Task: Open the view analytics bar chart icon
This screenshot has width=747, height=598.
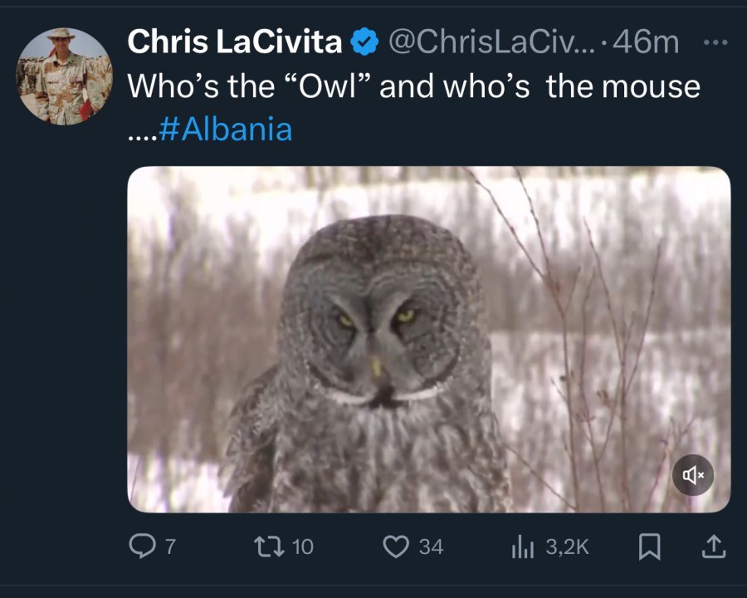Action: tap(525, 546)
